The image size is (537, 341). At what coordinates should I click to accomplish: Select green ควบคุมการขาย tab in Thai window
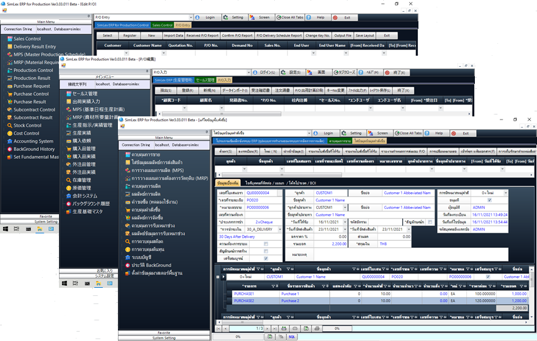pyautogui.click(x=340, y=141)
